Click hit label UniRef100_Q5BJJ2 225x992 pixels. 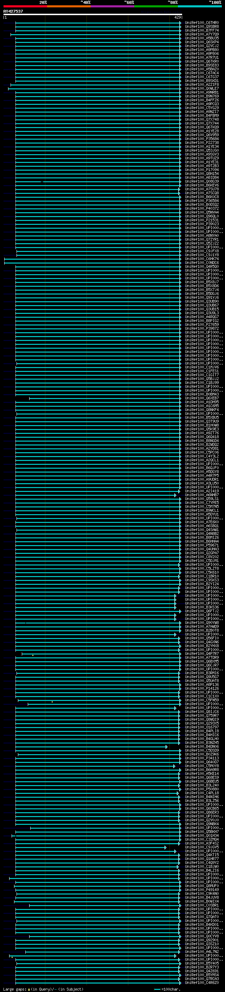202,379
